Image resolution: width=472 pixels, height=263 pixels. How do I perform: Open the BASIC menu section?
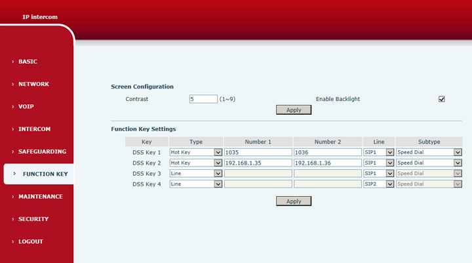tap(28, 62)
